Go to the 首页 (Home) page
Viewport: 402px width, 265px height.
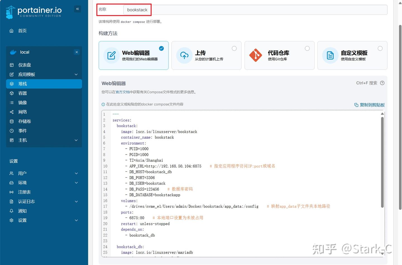pos(22,31)
